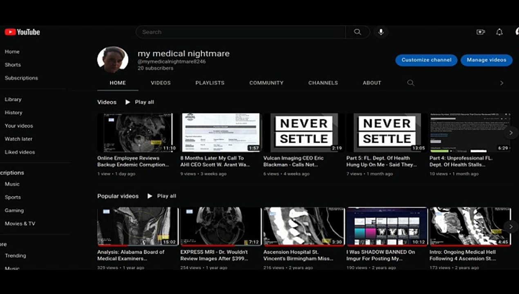Click title 'Part 5: FL. Dept. Of Health Hung Up'

[382, 161]
